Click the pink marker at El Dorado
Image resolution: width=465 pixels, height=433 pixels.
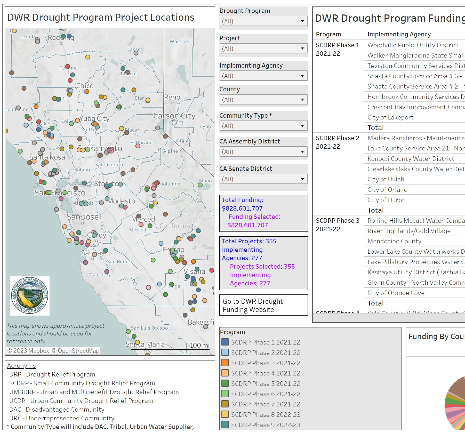(138, 146)
